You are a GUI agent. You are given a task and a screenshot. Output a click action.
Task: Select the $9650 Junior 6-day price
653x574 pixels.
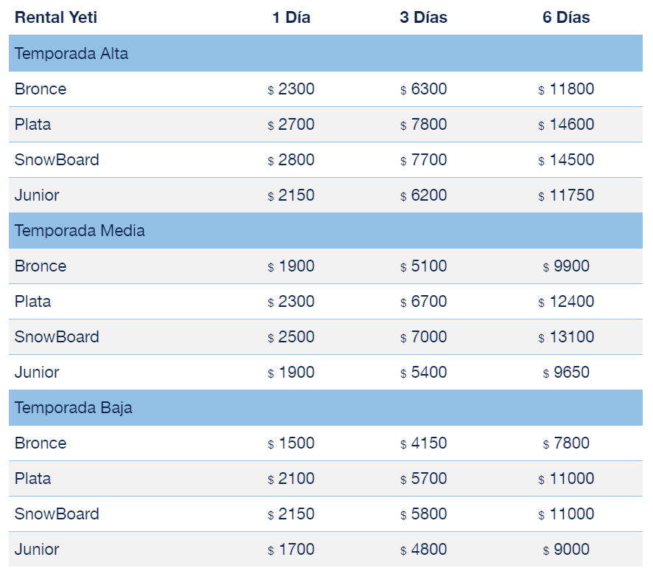pos(566,373)
